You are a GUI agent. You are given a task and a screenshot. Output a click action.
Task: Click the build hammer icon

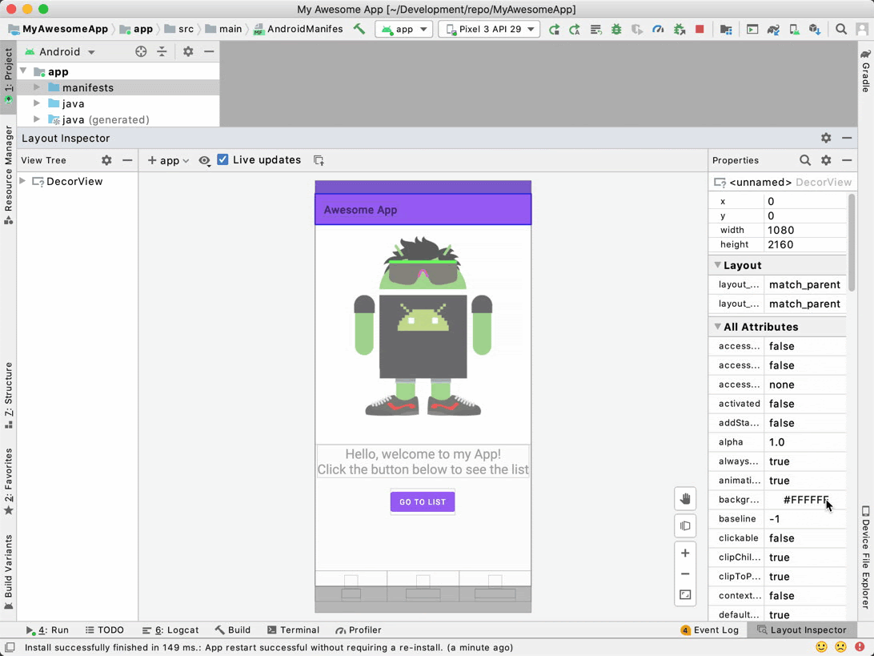(359, 29)
